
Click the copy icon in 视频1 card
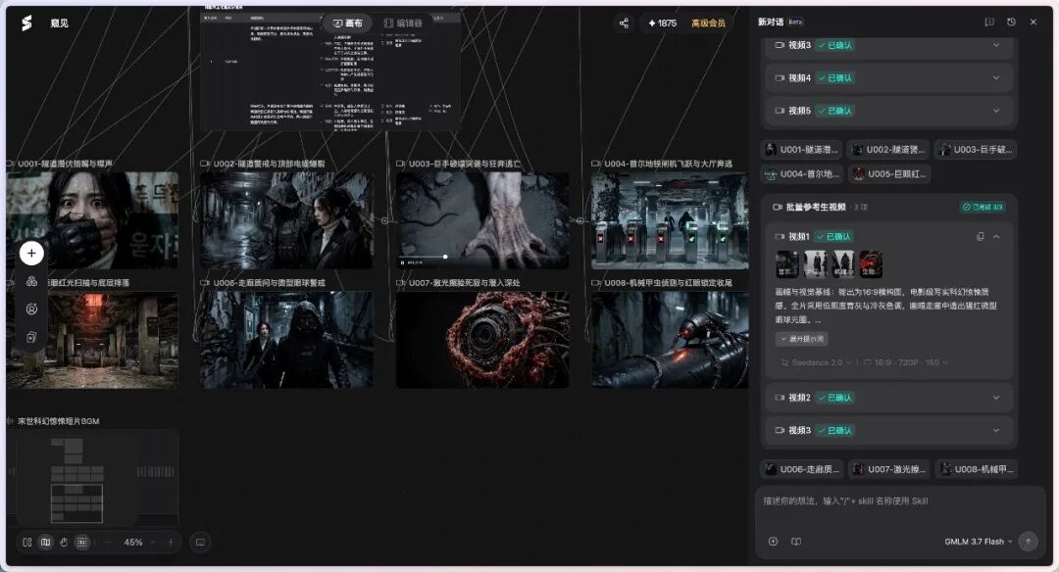coord(980,236)
